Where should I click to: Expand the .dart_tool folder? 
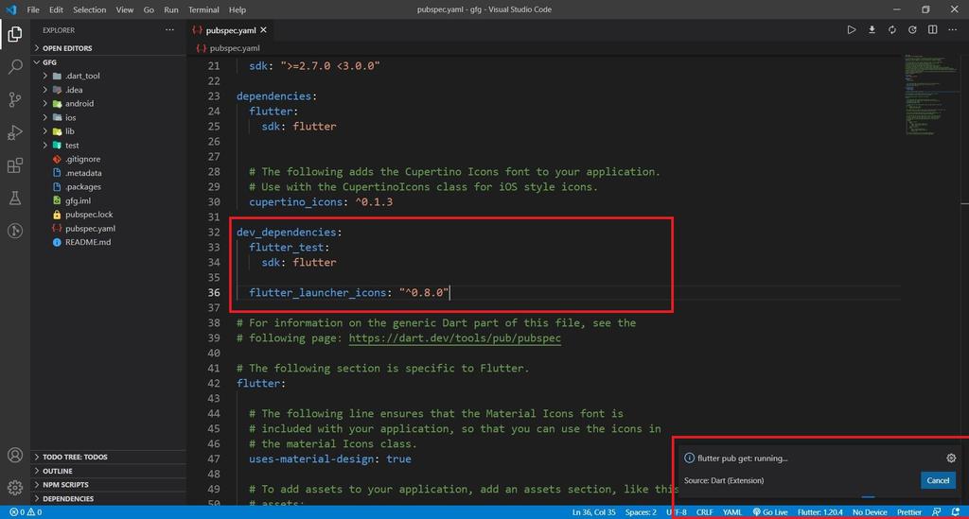click(108, 76)
